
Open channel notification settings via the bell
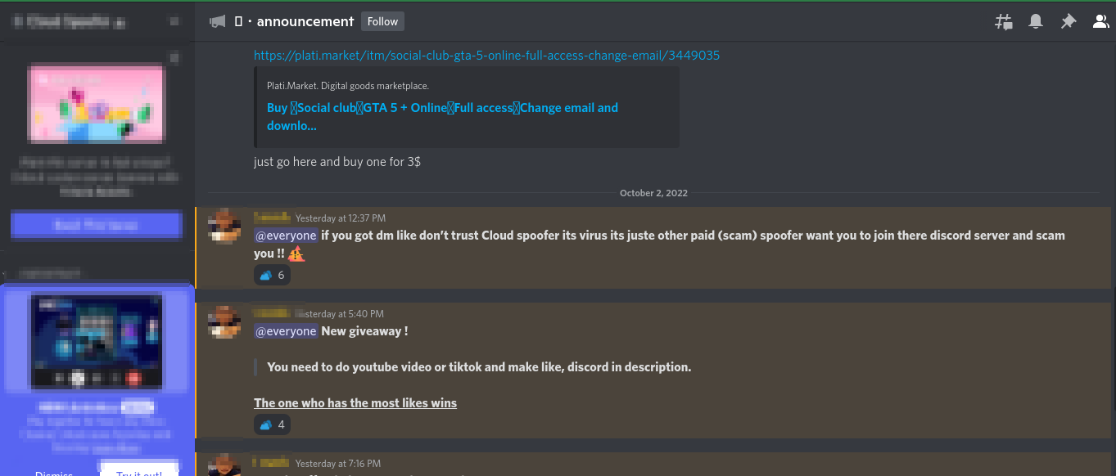click(1035, 21)
